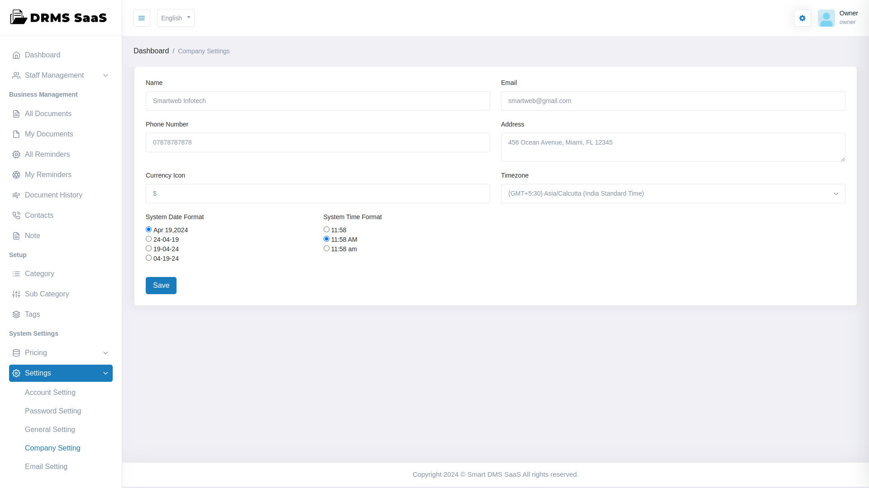This screenshot has width=869, height=488.
Task: Click the Tags layers icon
Action: point(16,314)
